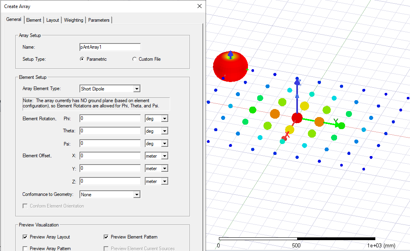
Task: Click the array Name input field
Action: click(110, 47)
